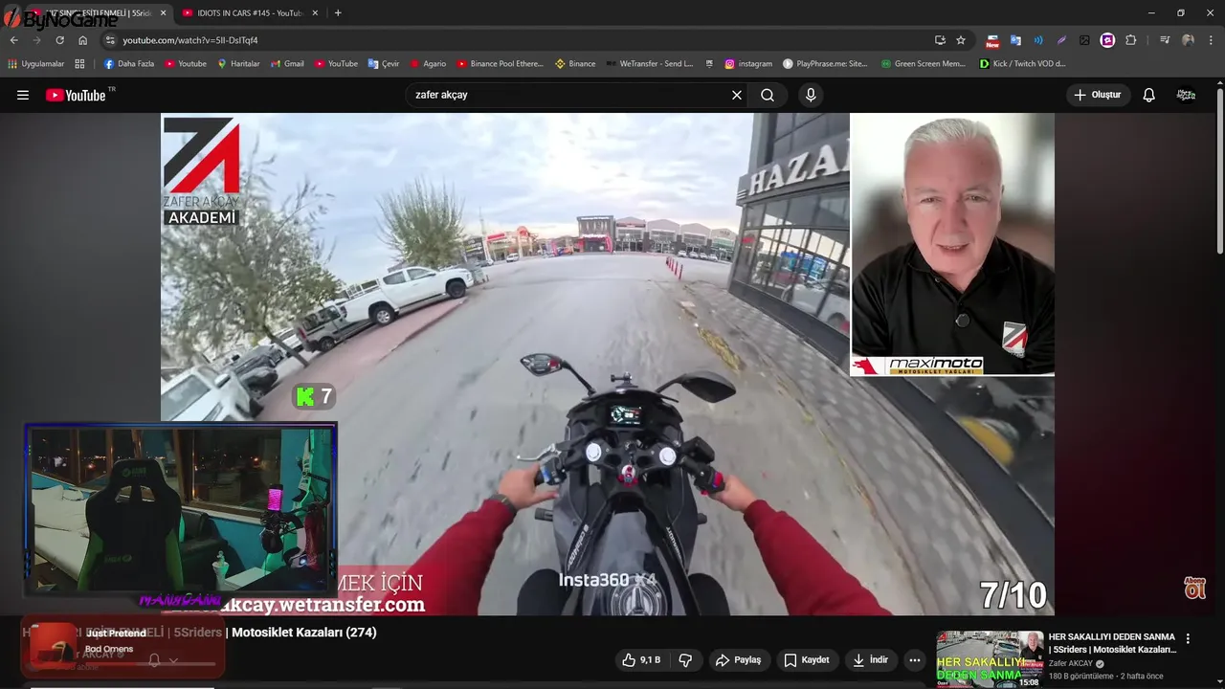Open the Green Screen Mem... bookmark
Screen dimensions: 1225x689
click(x=923, y=64)
